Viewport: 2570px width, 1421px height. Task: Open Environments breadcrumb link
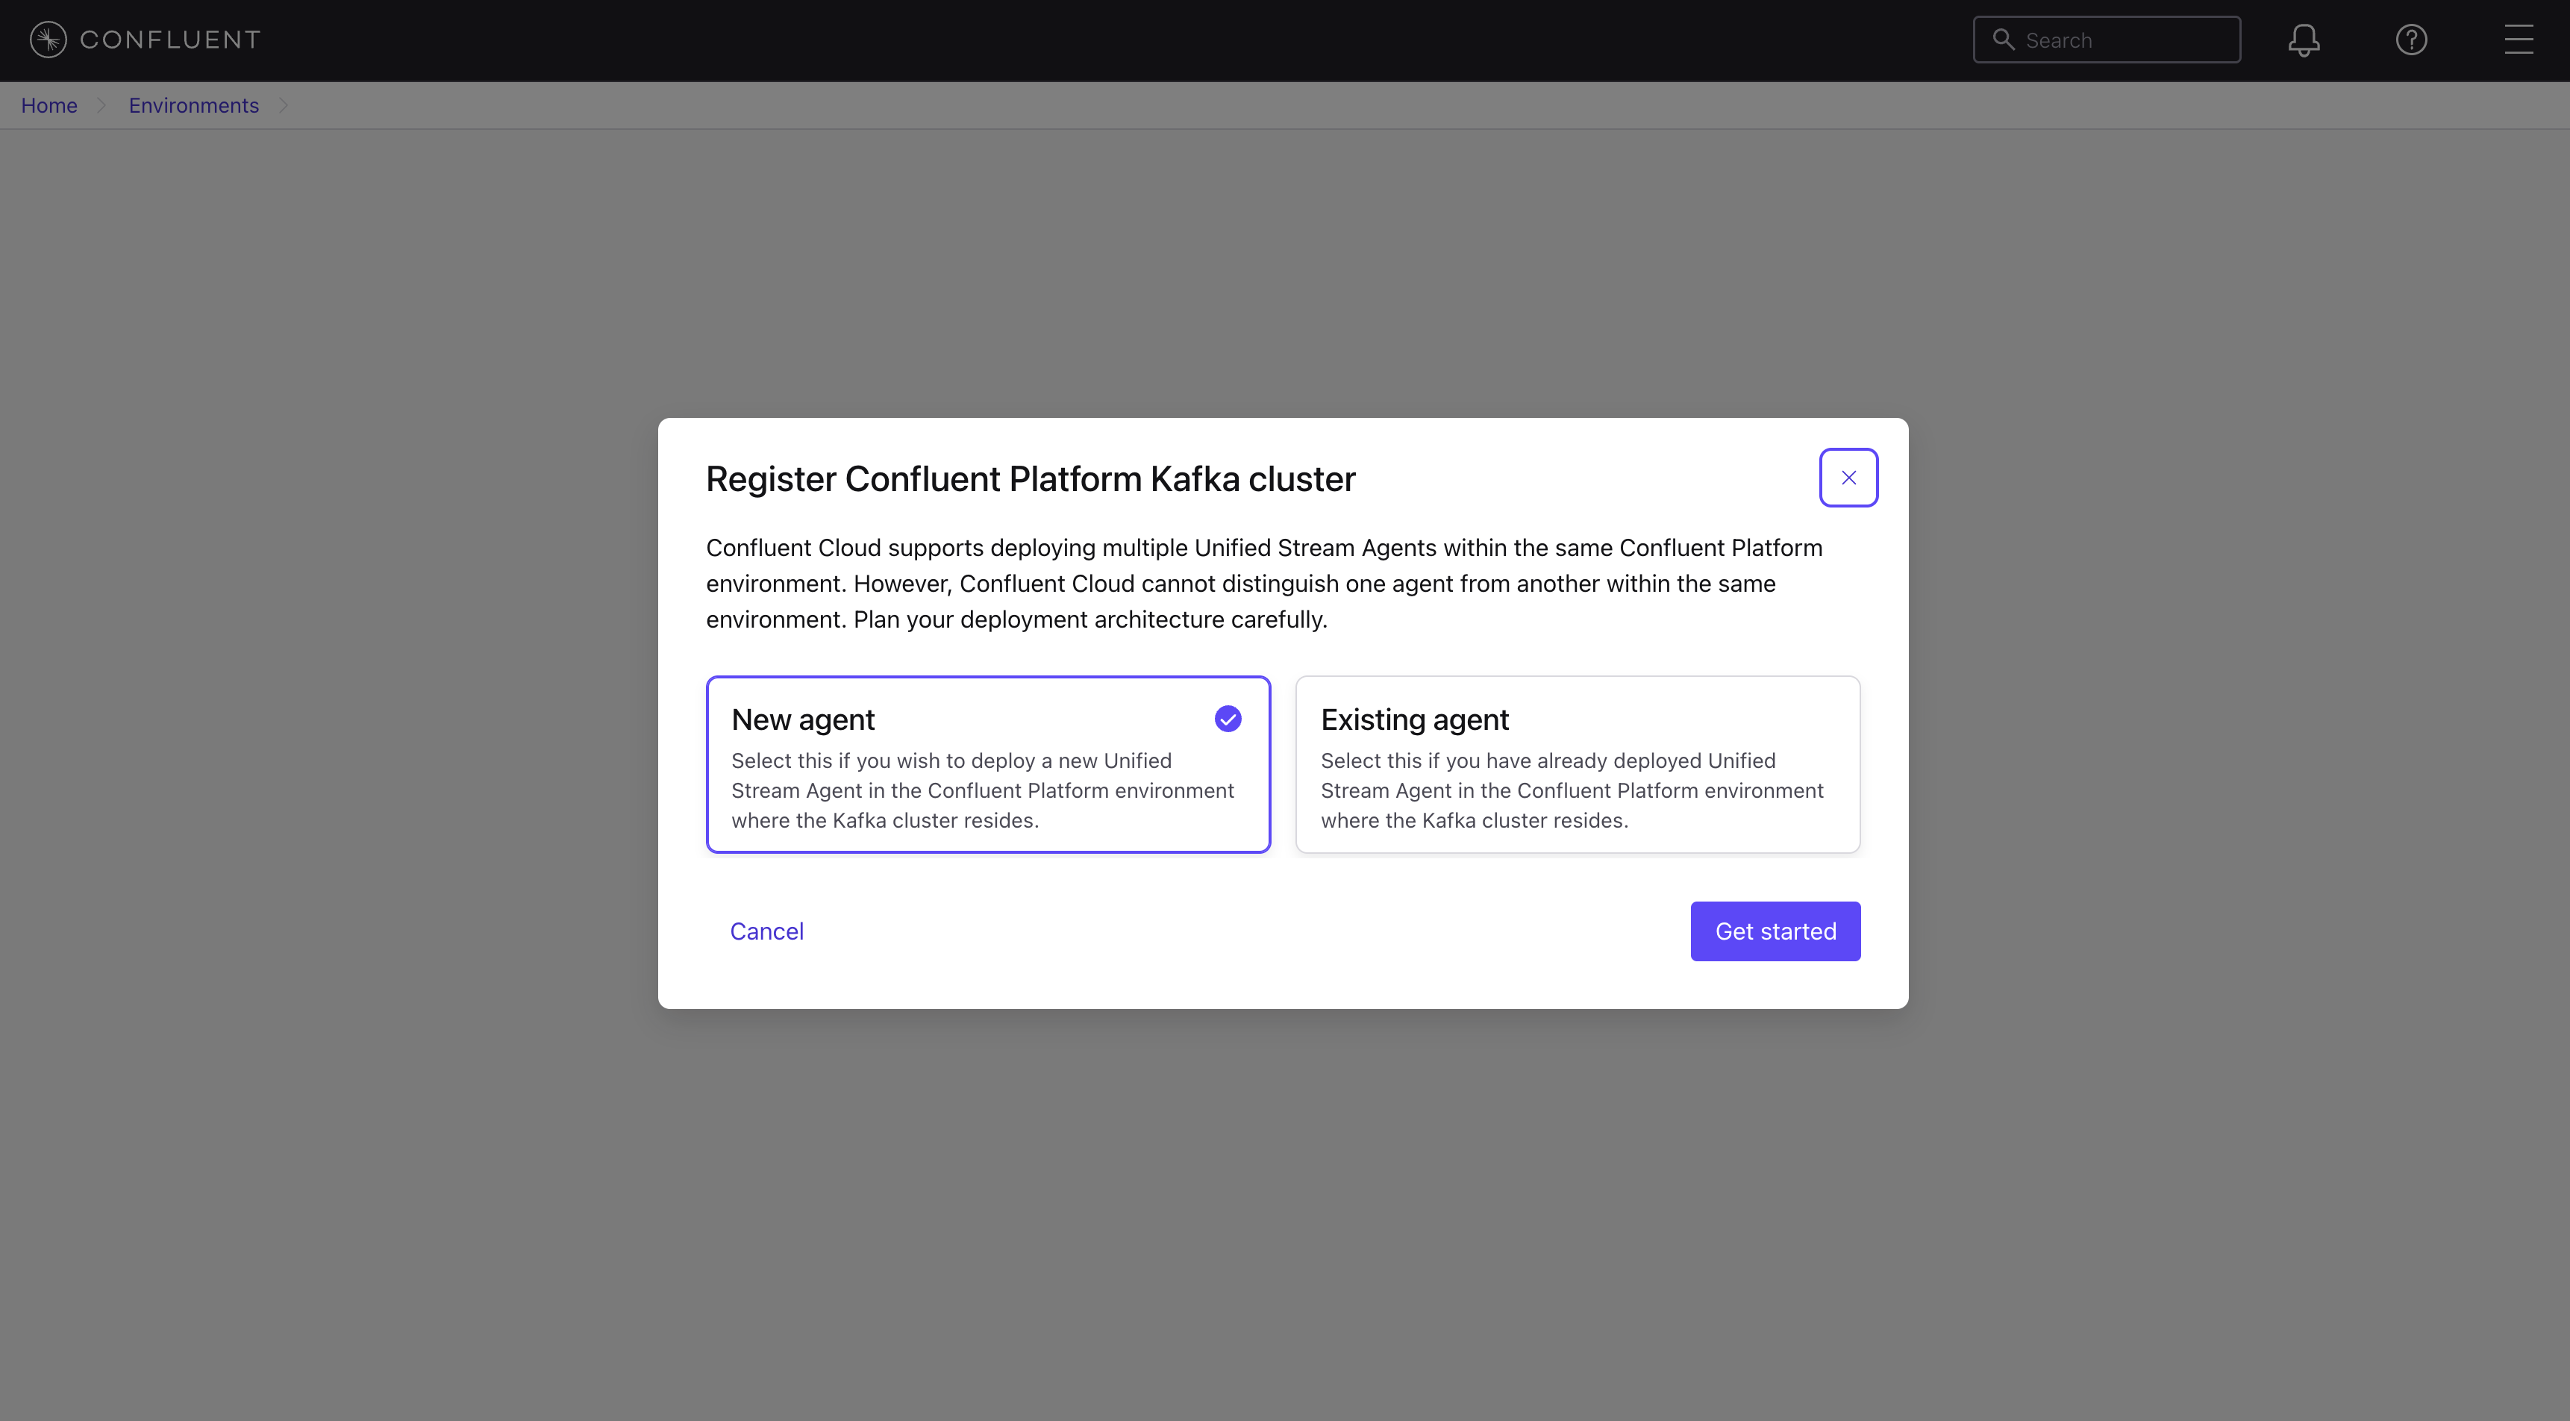(193, 106)
